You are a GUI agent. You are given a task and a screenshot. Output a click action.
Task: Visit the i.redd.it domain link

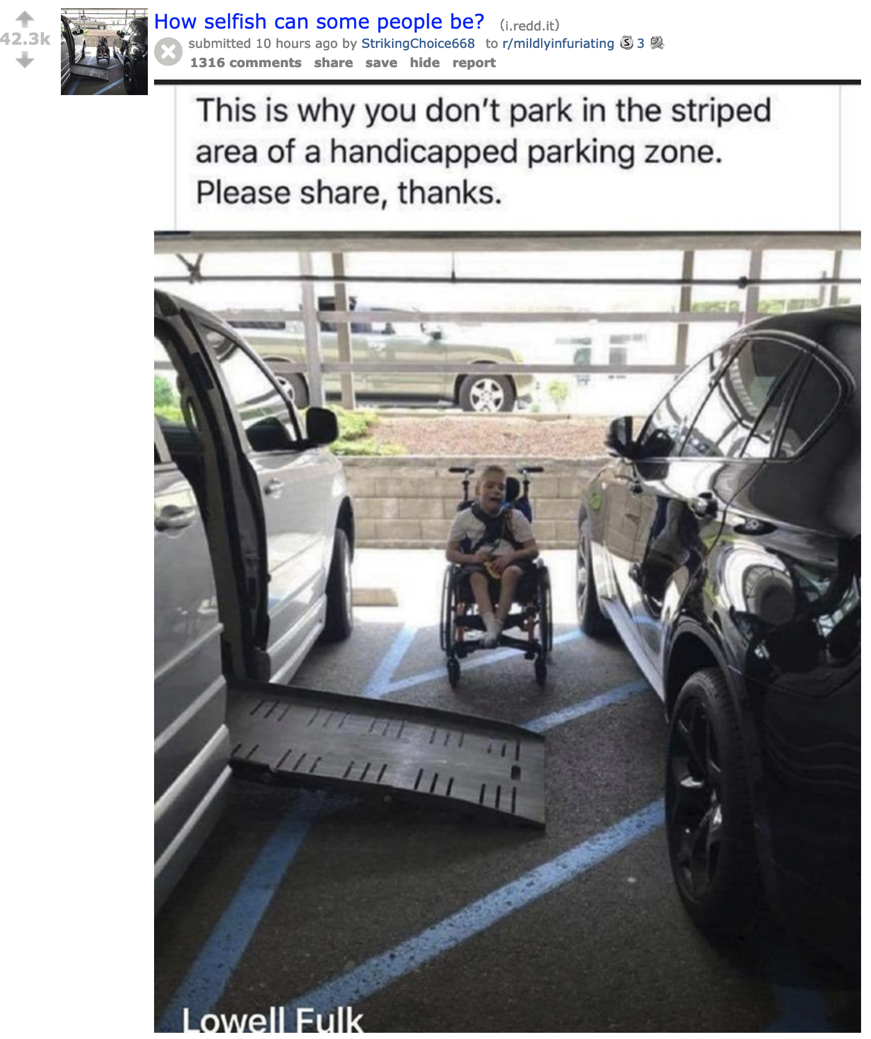pyautogui.click(x=529, y=25)
